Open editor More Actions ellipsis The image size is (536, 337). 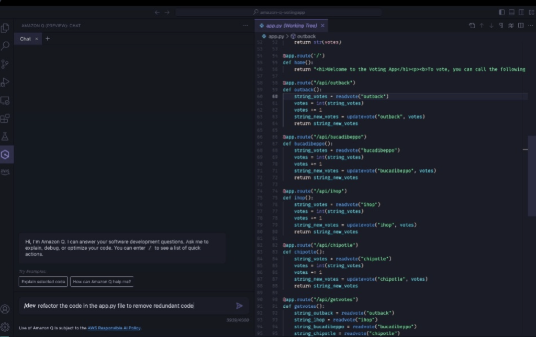pyautogui.click(x=531, y=26)
